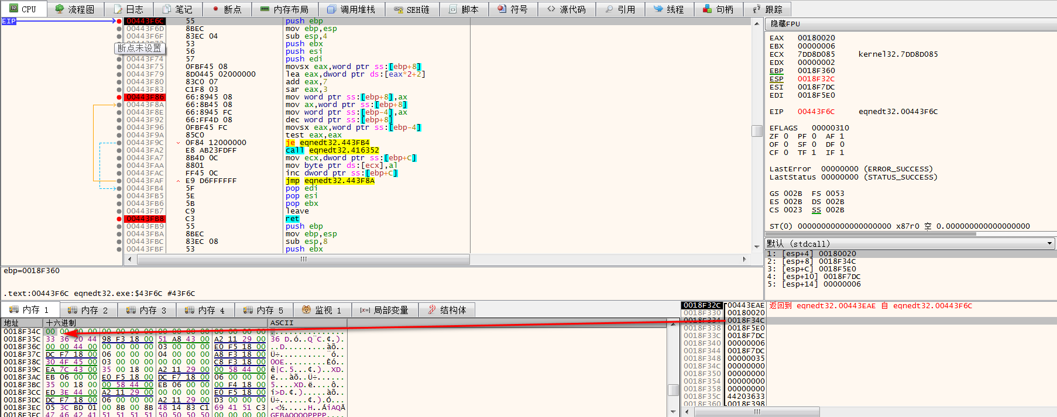
Task: Set breakpoint dot at 00443FB9
Action: pos(119,226)
